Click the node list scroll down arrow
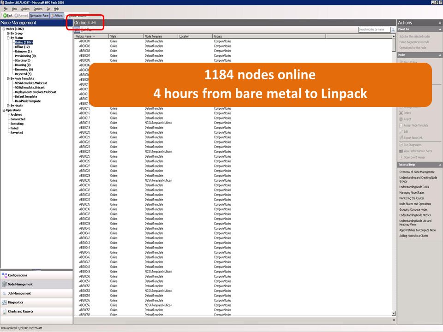This screenshot has height=332, width=443. pyautogui.click(x=394, y=314)
